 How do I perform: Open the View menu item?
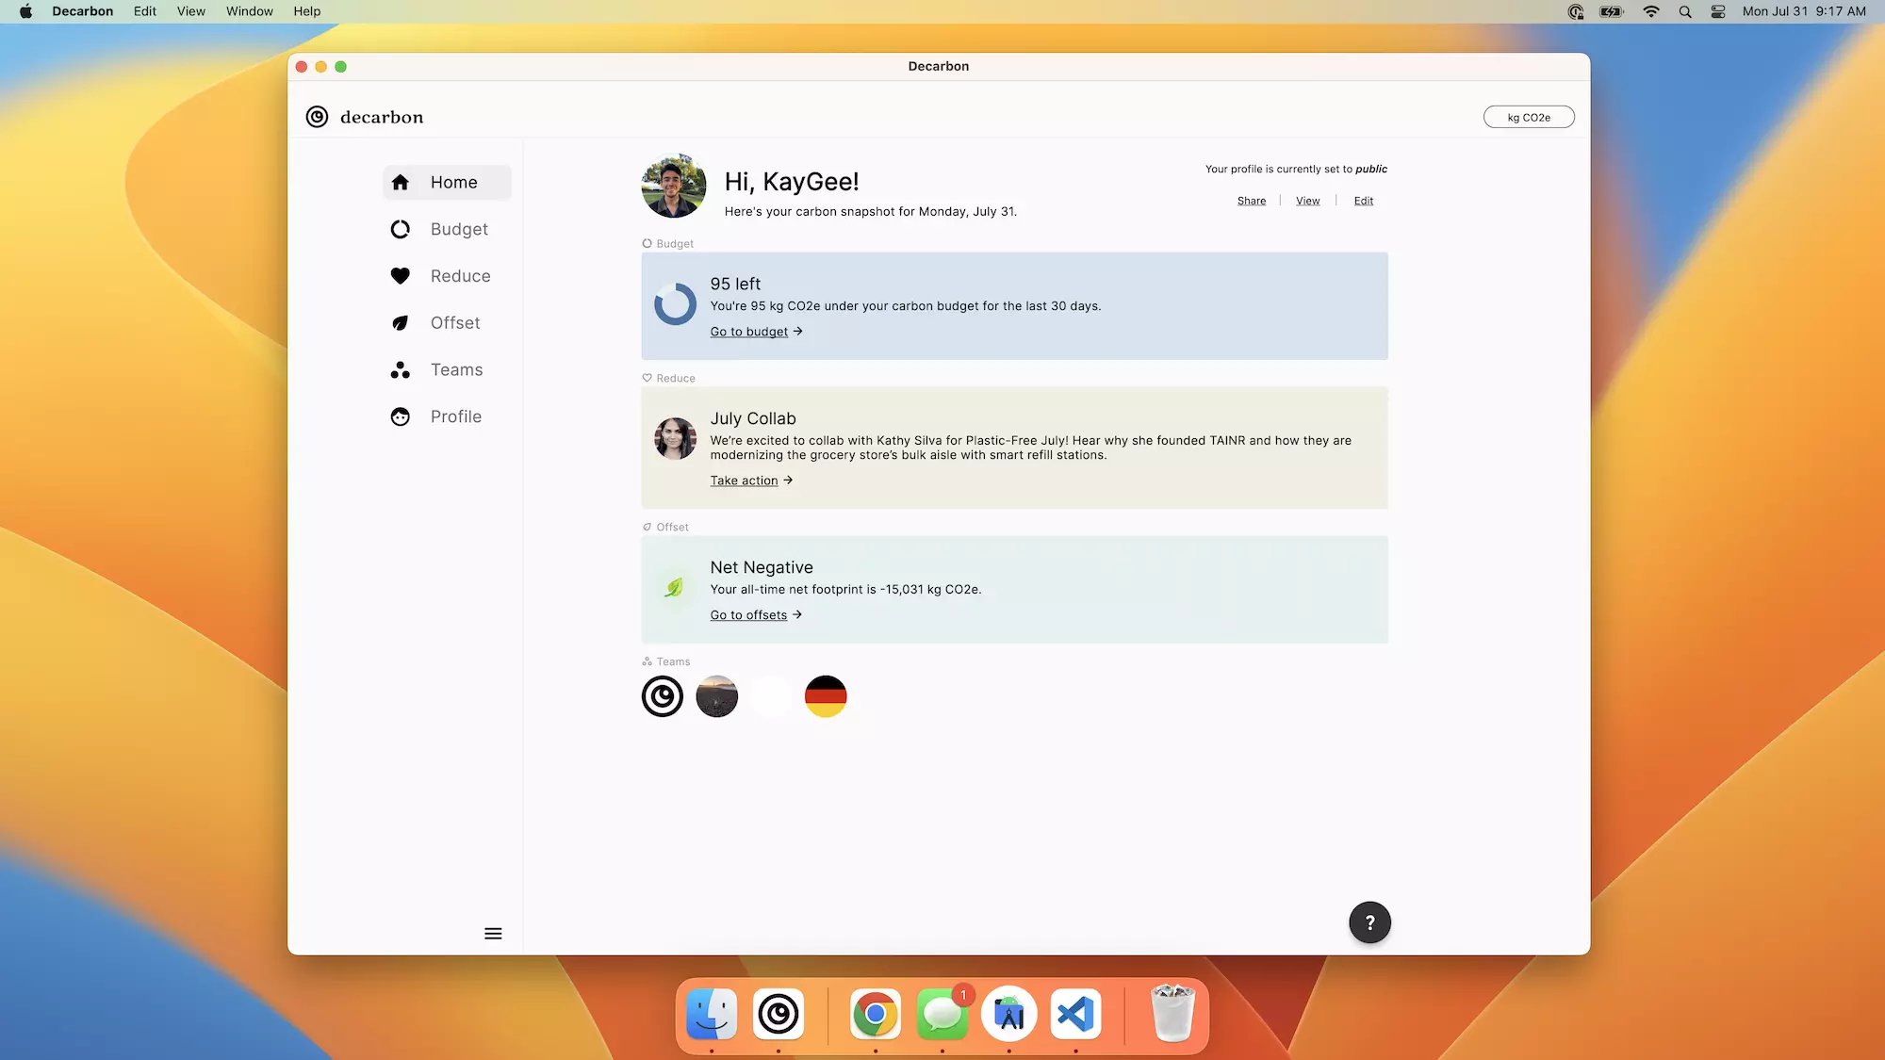191,10
